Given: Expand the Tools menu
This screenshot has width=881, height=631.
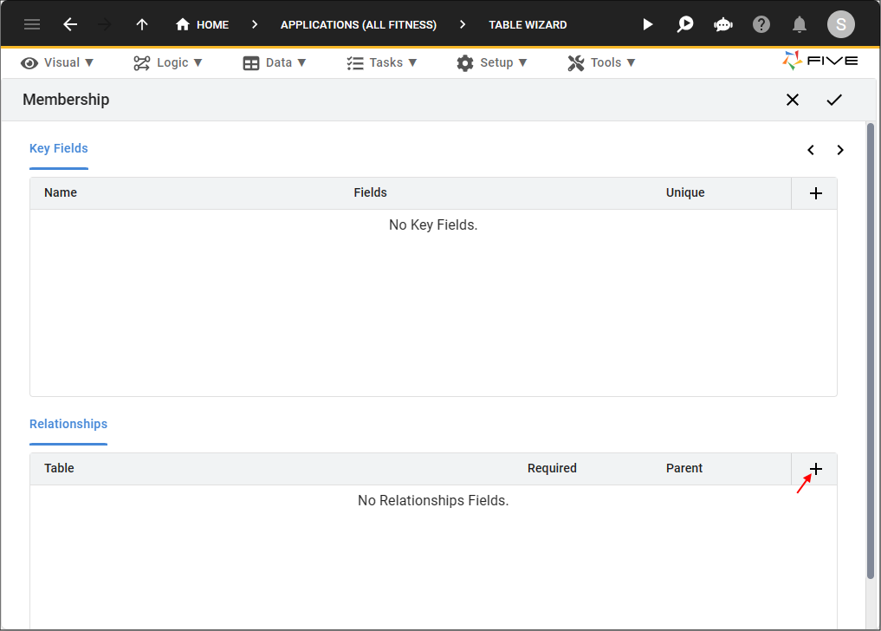Looking at the screenshot, I should 601,62.
